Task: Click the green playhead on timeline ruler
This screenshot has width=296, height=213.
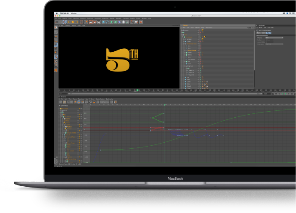Action: 137,90
